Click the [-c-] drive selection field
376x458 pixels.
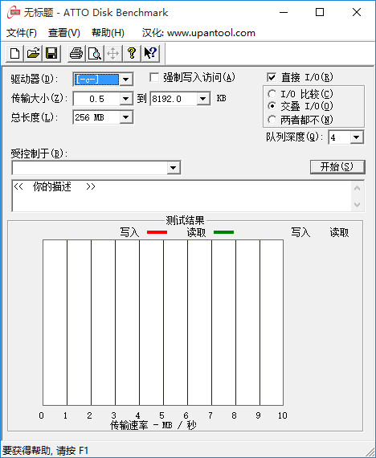96,80
